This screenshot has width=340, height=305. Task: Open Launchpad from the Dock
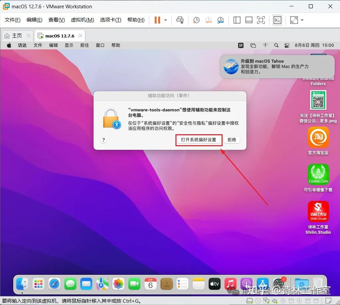[38, 284]
